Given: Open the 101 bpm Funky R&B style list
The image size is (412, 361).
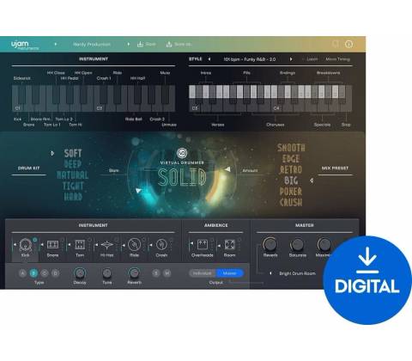Looking at the screenshot, I should 250,59.
